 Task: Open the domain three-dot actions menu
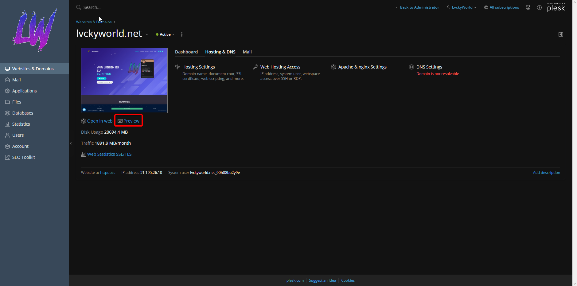[182, 34]
